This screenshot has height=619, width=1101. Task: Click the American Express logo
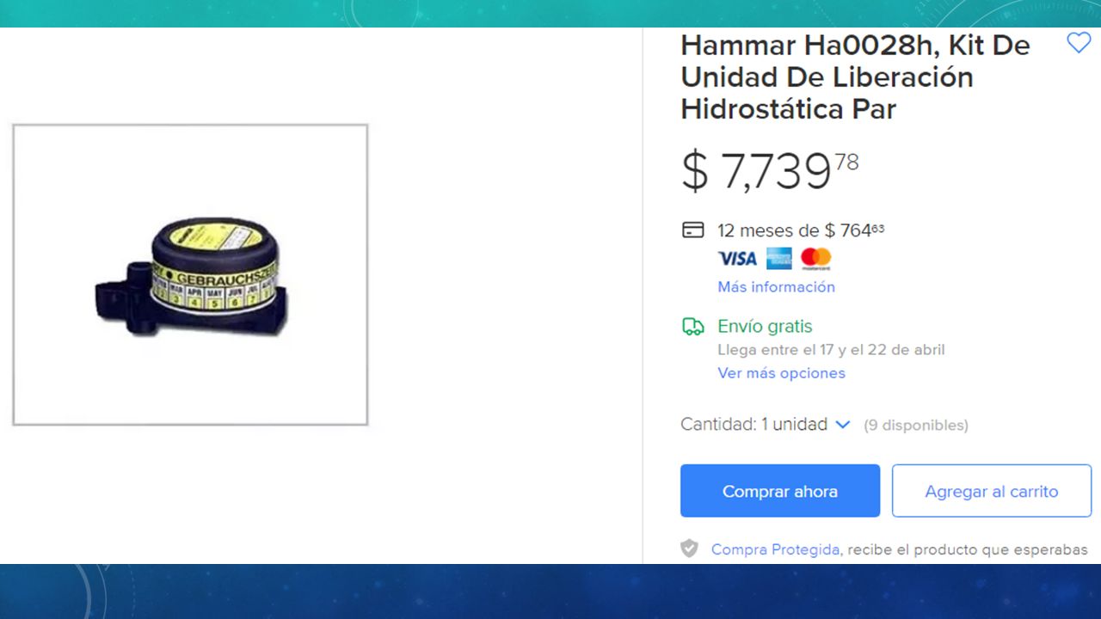pos(779,258)
